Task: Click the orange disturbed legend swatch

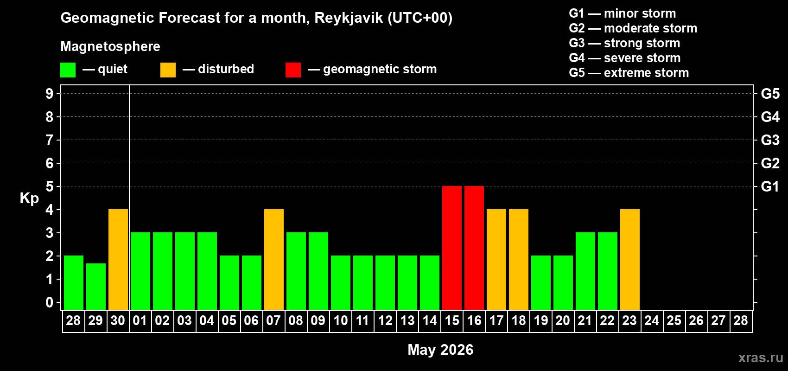Action: [x=168, y=70]
